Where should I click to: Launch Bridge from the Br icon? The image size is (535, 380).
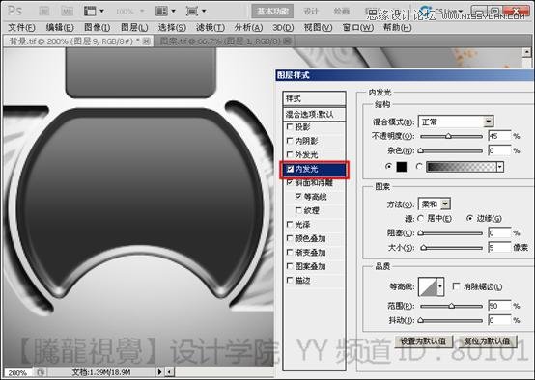point(44,11)
